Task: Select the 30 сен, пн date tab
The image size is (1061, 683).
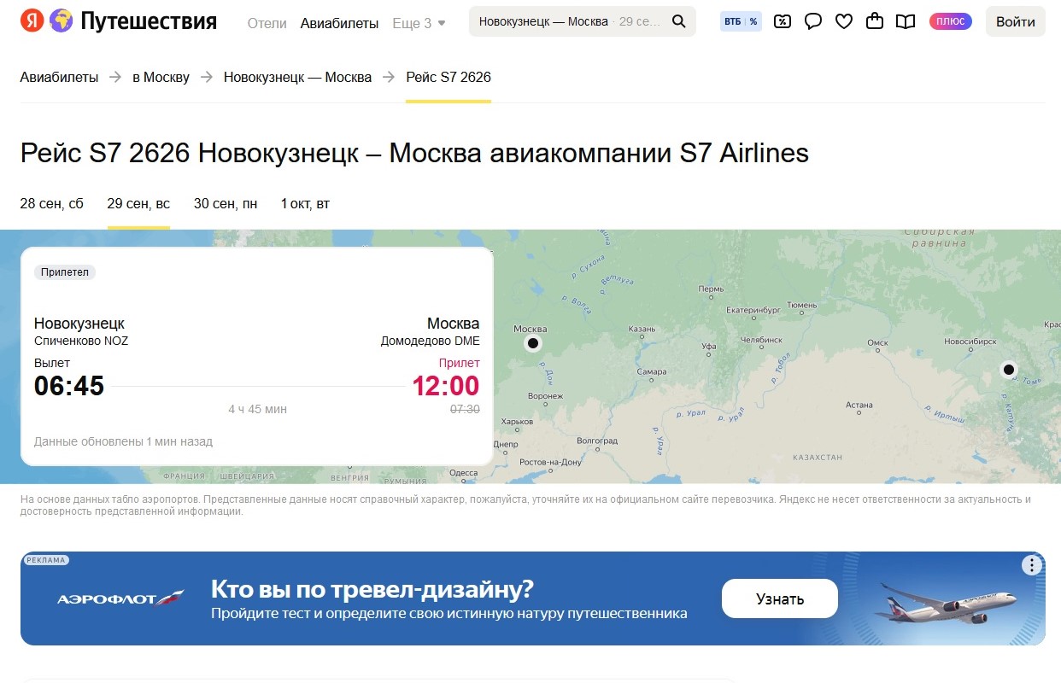Action: coord(226,204)
